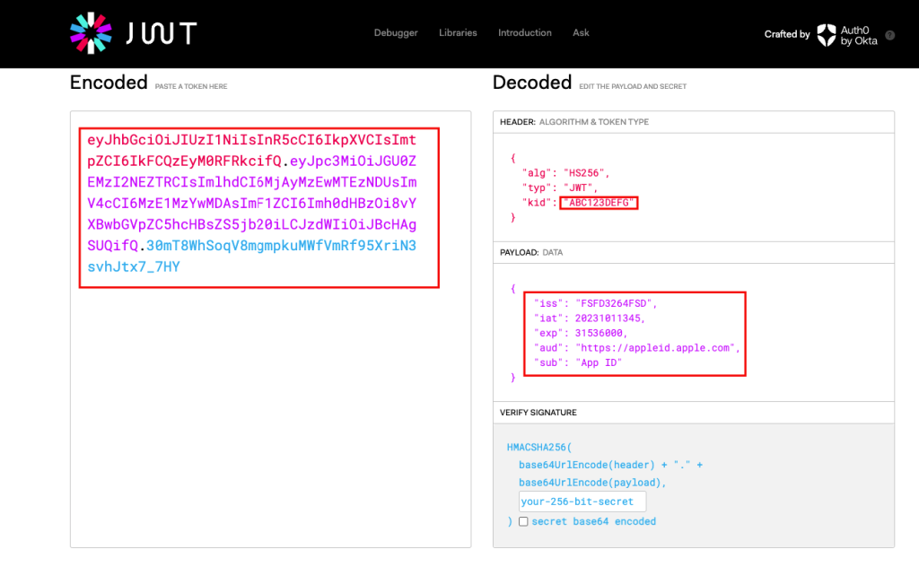Click the JWT wordmark text in header
The height and width of the screenshot is (567, 919).
pyautogui.click(x=162, y=33)
